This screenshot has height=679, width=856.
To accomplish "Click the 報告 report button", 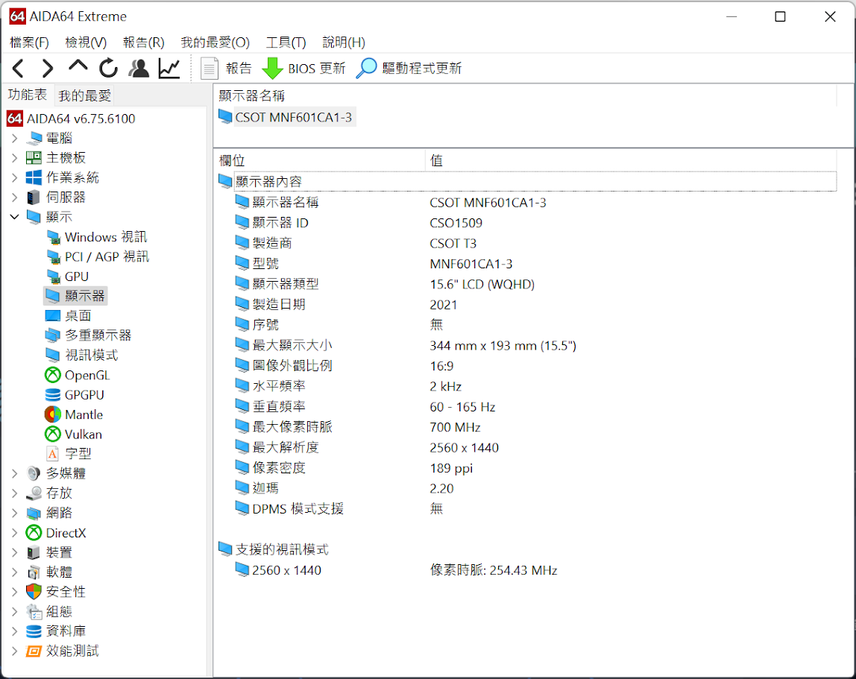I will 226,69.
